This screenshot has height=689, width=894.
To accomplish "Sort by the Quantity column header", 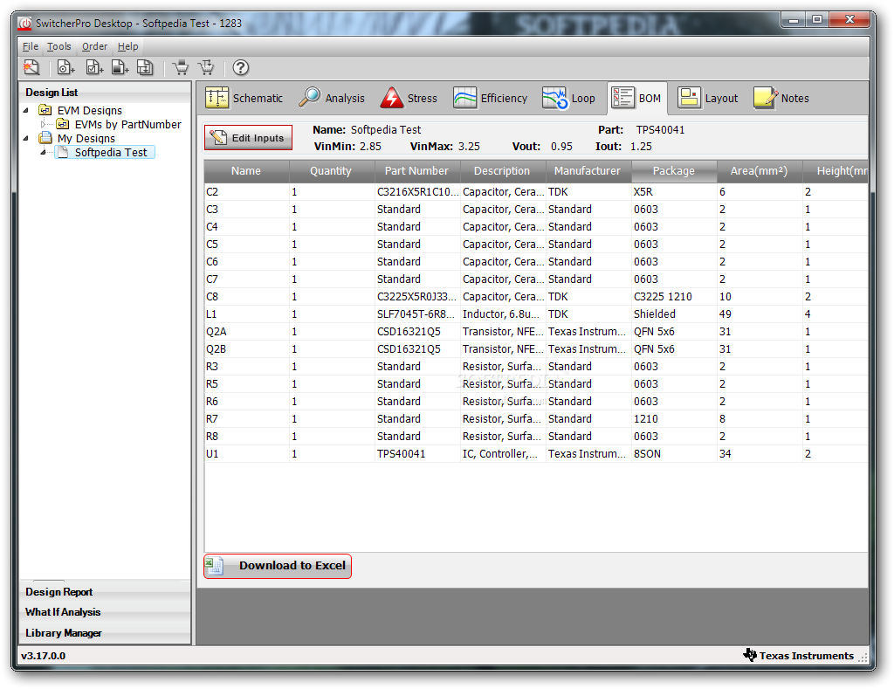I will click(x=331, y=170).
